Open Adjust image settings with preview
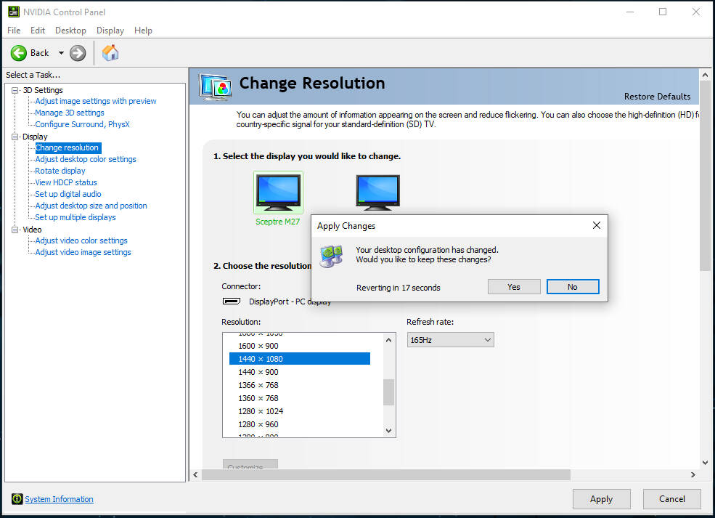715x518 pixels. tap(96, 101)
